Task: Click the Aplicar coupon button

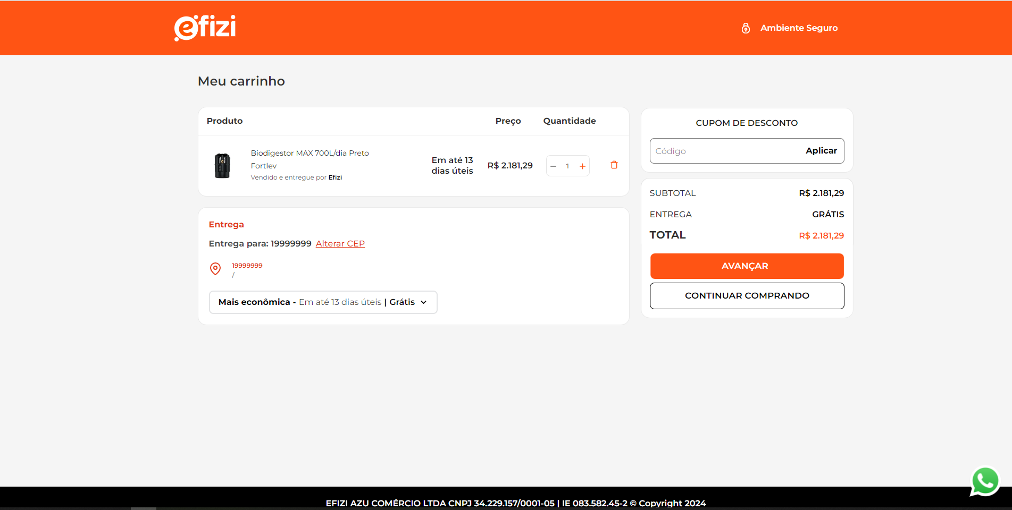Action: pyautogui.click(x=821, y=151)
